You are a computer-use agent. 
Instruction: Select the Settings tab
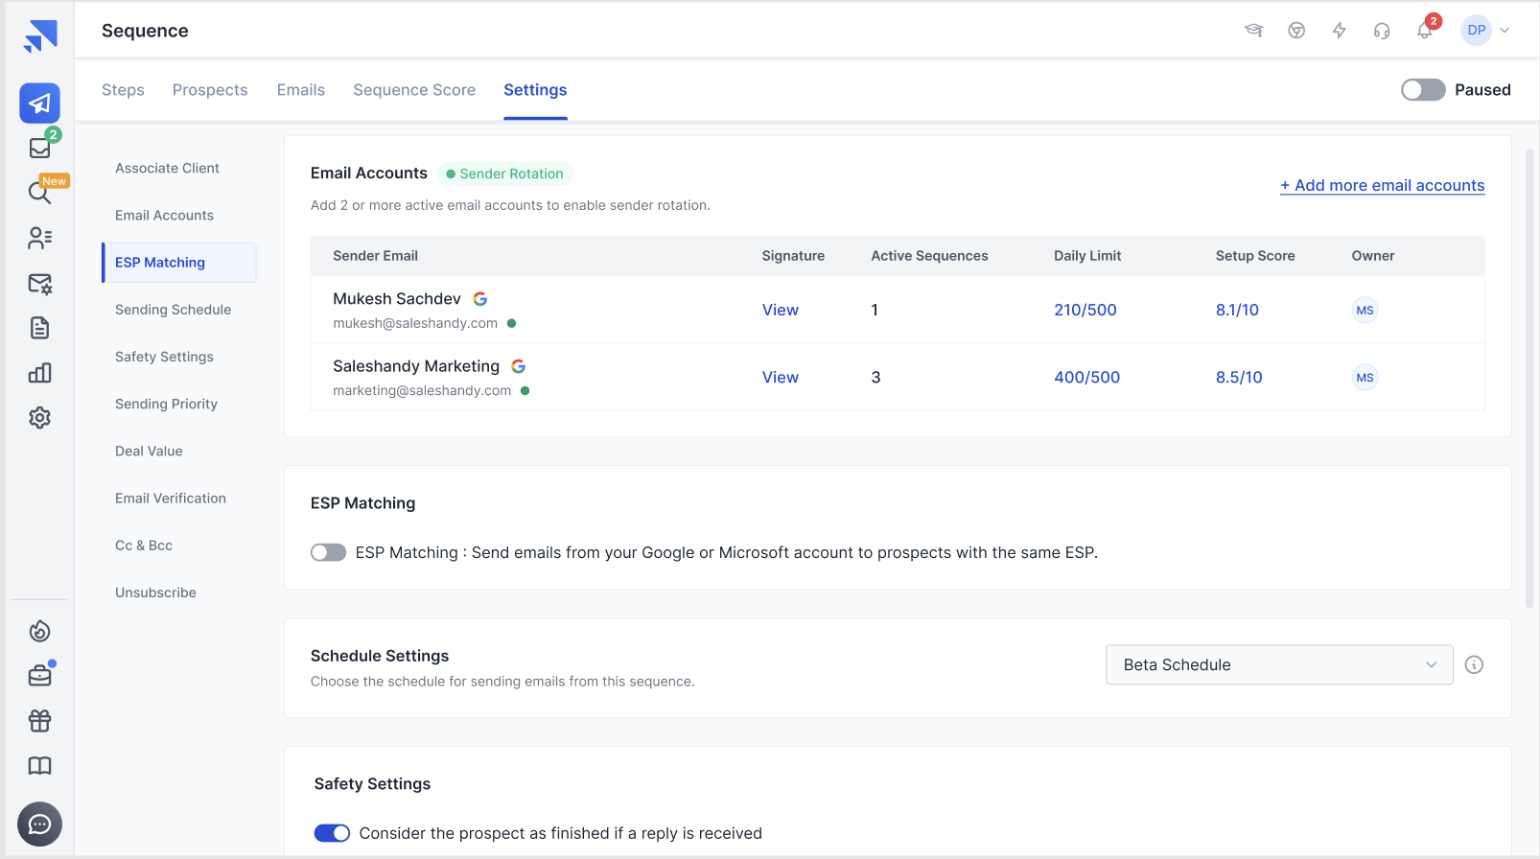(x=535, y=90)
